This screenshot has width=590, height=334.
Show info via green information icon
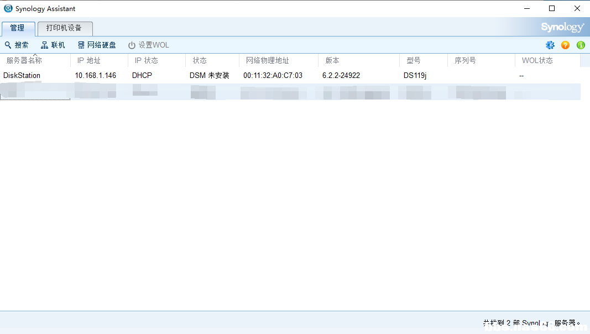coord(581,45)
